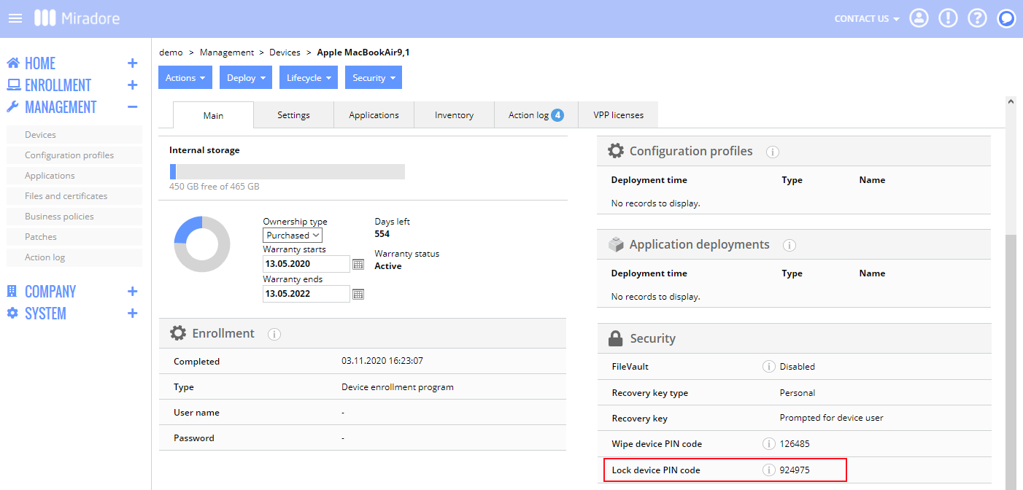Screen dimensions: 1023x490
Task: Click the scrollbar up arrow
Action: tap(1011, 102)
